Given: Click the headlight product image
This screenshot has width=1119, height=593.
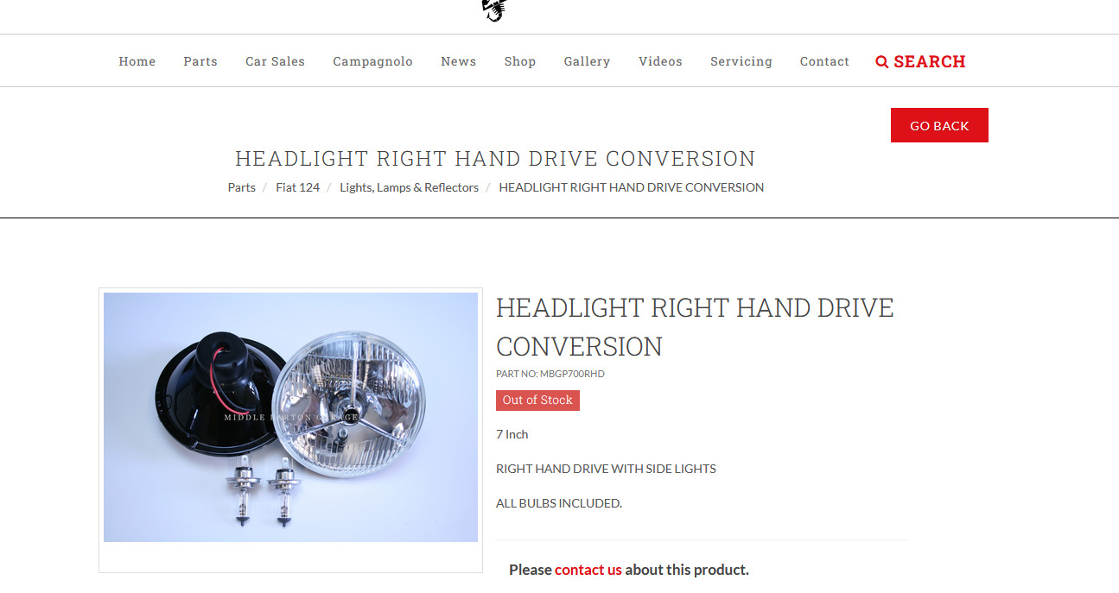Looking at the screenshot, I should tap(290, 417).
